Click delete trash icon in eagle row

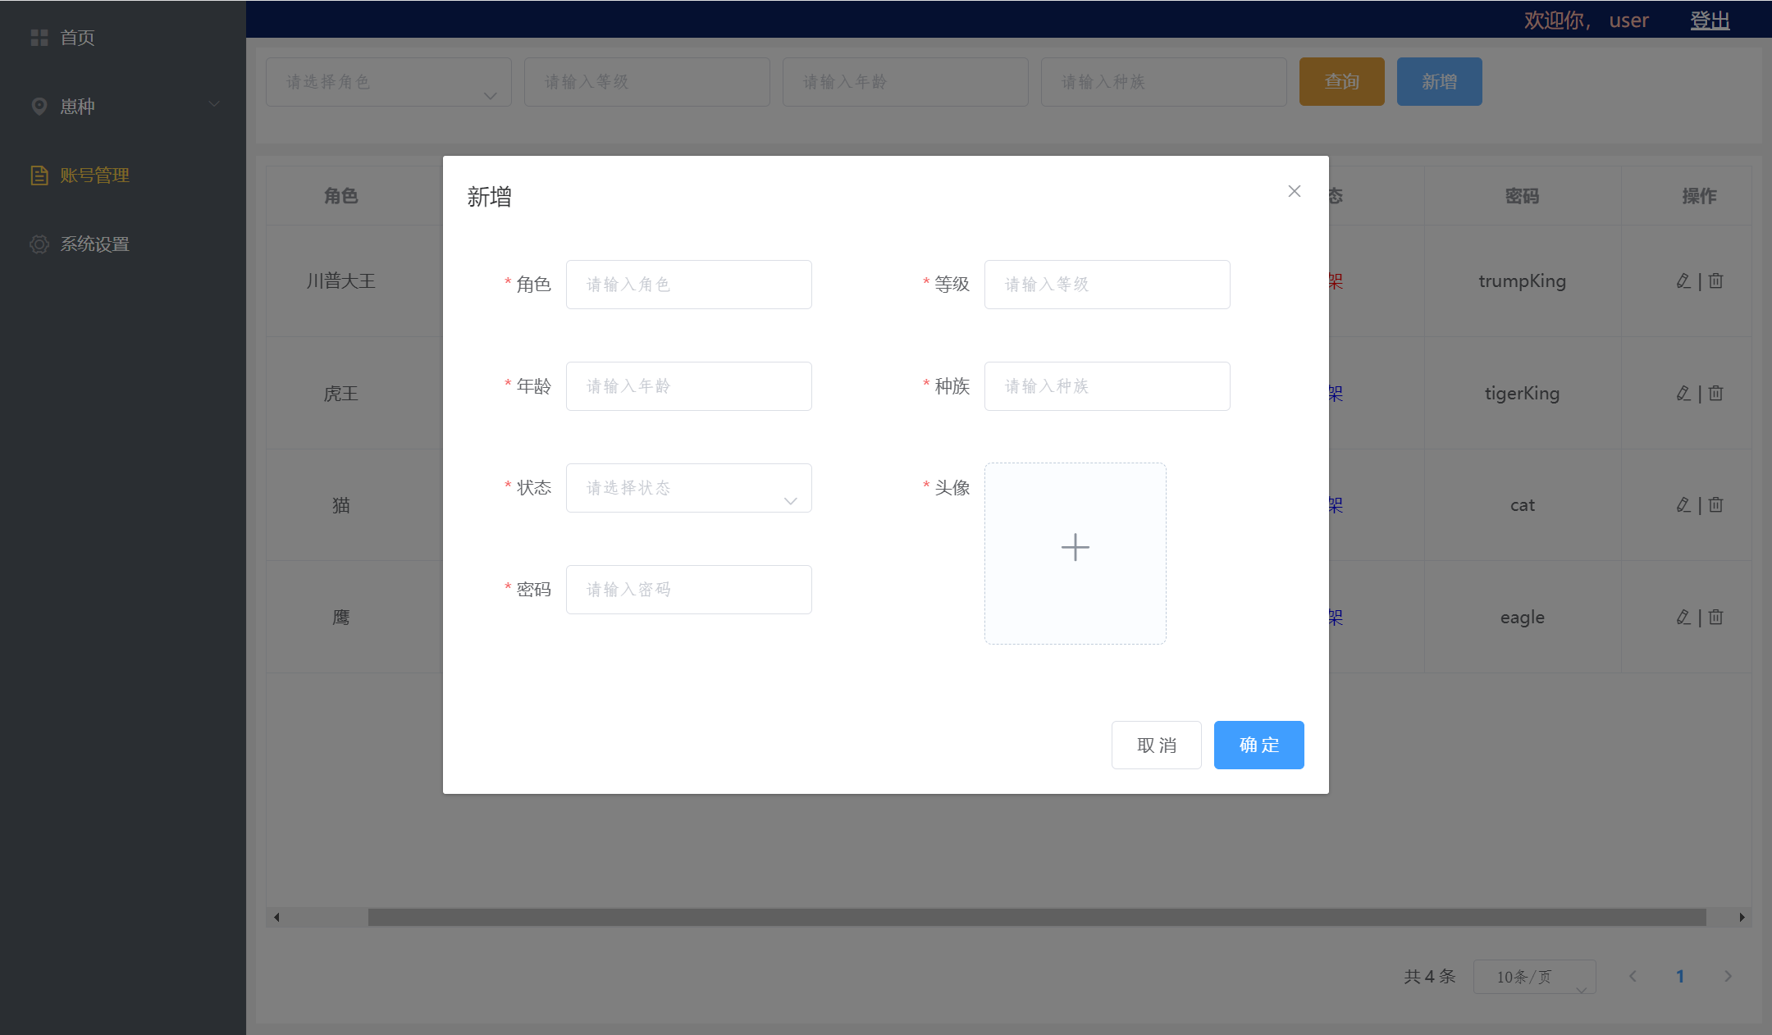tap(1715, 618)
